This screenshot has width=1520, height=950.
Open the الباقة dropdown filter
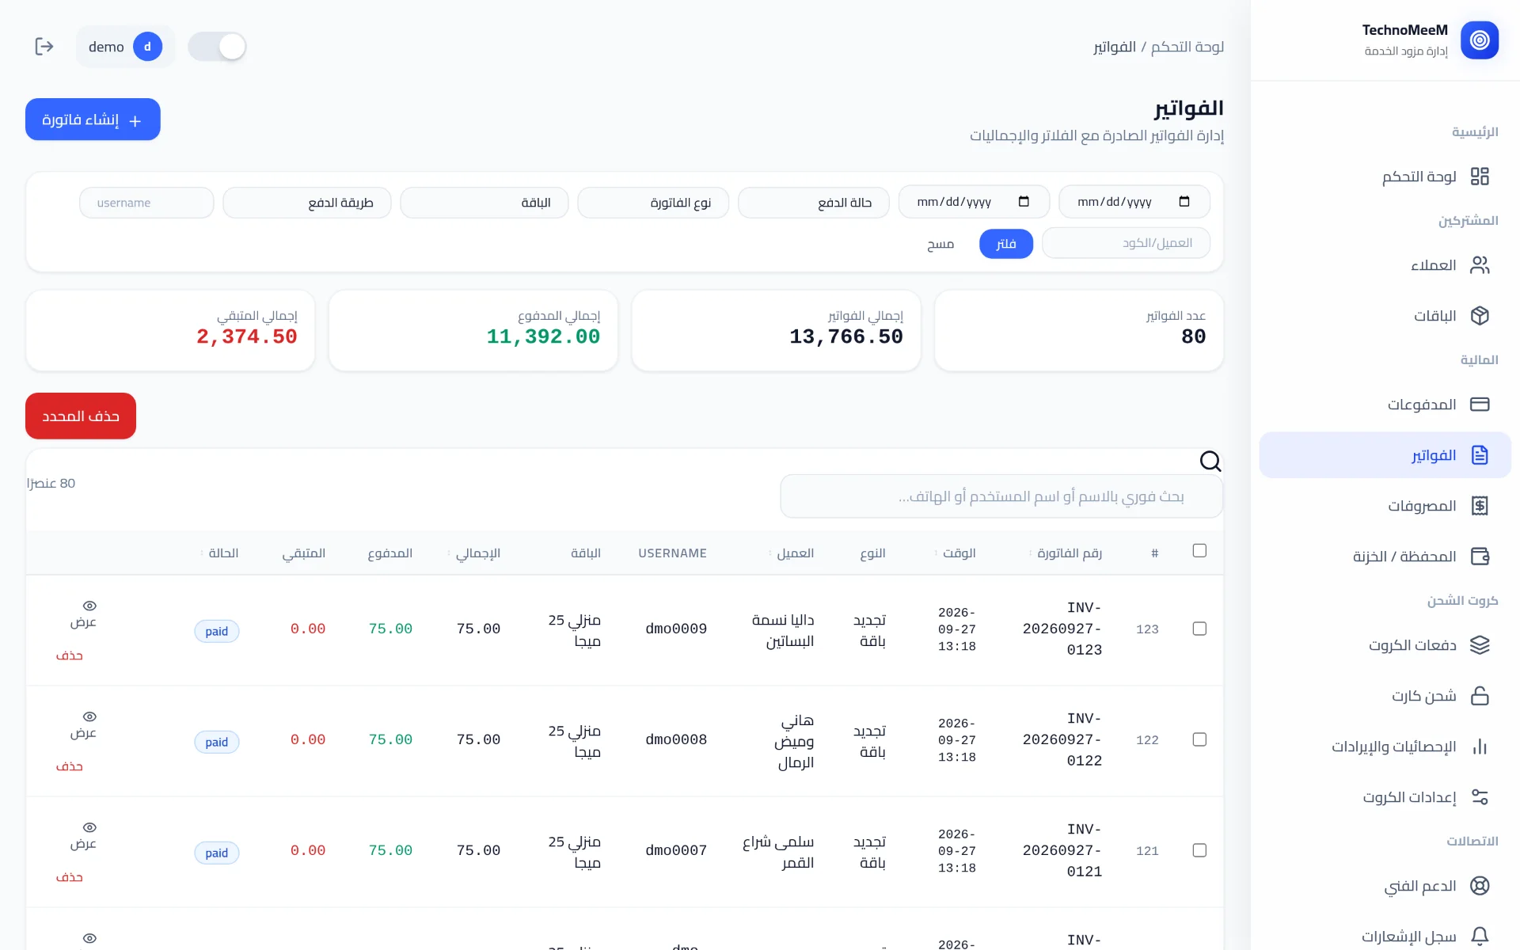[x=484, y=203]
